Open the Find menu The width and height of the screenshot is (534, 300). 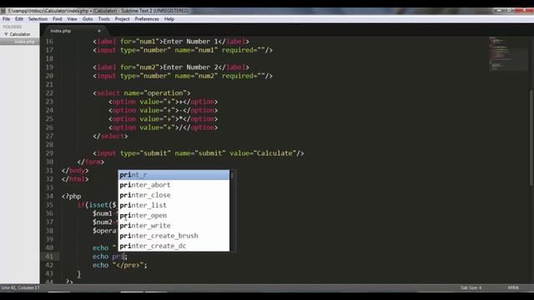tap(58, 19)
